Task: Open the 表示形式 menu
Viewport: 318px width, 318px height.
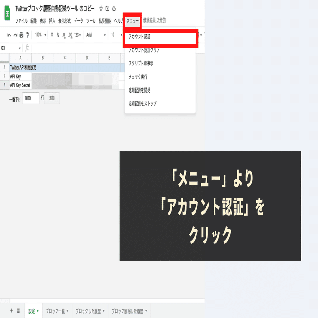Action: [65, 21]
